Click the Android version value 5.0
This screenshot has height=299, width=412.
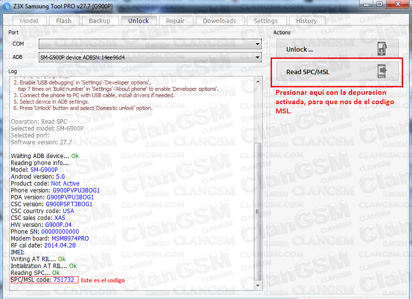point(60,177)
